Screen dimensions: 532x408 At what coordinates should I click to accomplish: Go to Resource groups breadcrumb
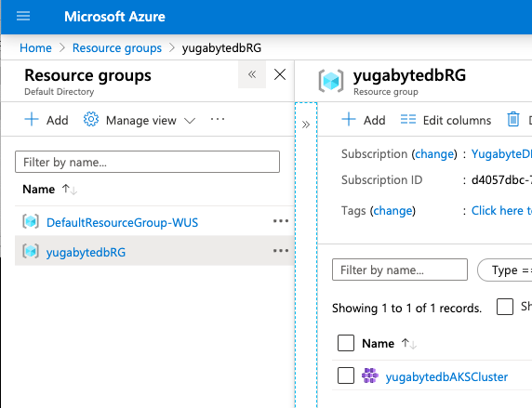[x=117, y=47]
